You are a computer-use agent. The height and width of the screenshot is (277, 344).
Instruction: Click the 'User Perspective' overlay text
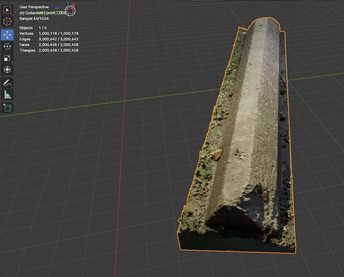(34, 7)
